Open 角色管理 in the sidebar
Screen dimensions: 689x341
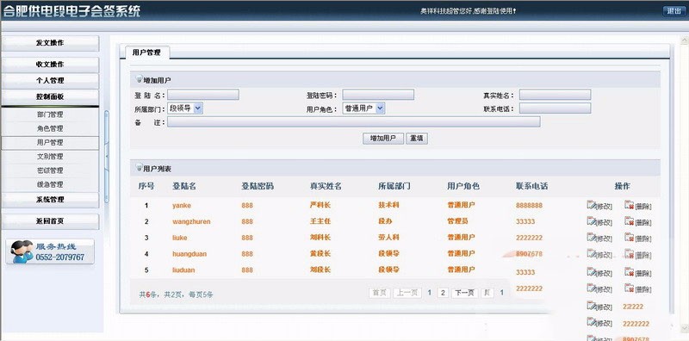50,129
